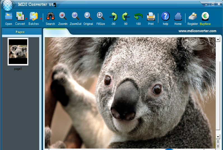
Task: Click the vertical scrollbar up arrow
Action: pos(218,40)
